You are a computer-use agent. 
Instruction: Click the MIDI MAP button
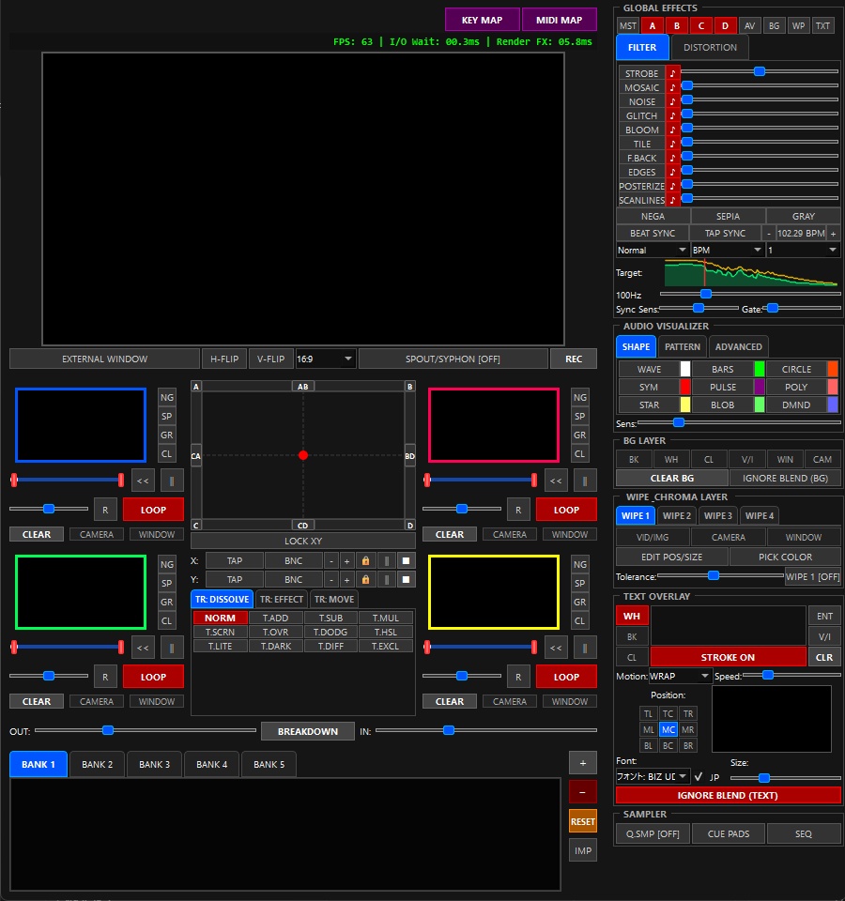559,20
